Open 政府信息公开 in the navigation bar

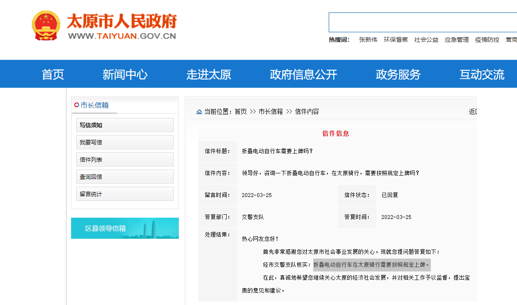(303, 74)
